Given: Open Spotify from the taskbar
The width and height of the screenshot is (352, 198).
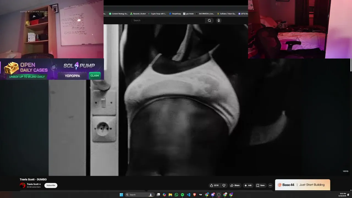Looking at the screenshot, I should (x=182, y=195).
